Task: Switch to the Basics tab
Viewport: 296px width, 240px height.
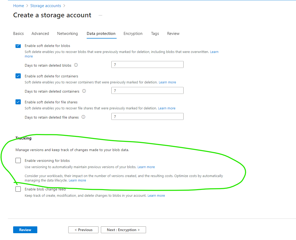Action: 18,34
